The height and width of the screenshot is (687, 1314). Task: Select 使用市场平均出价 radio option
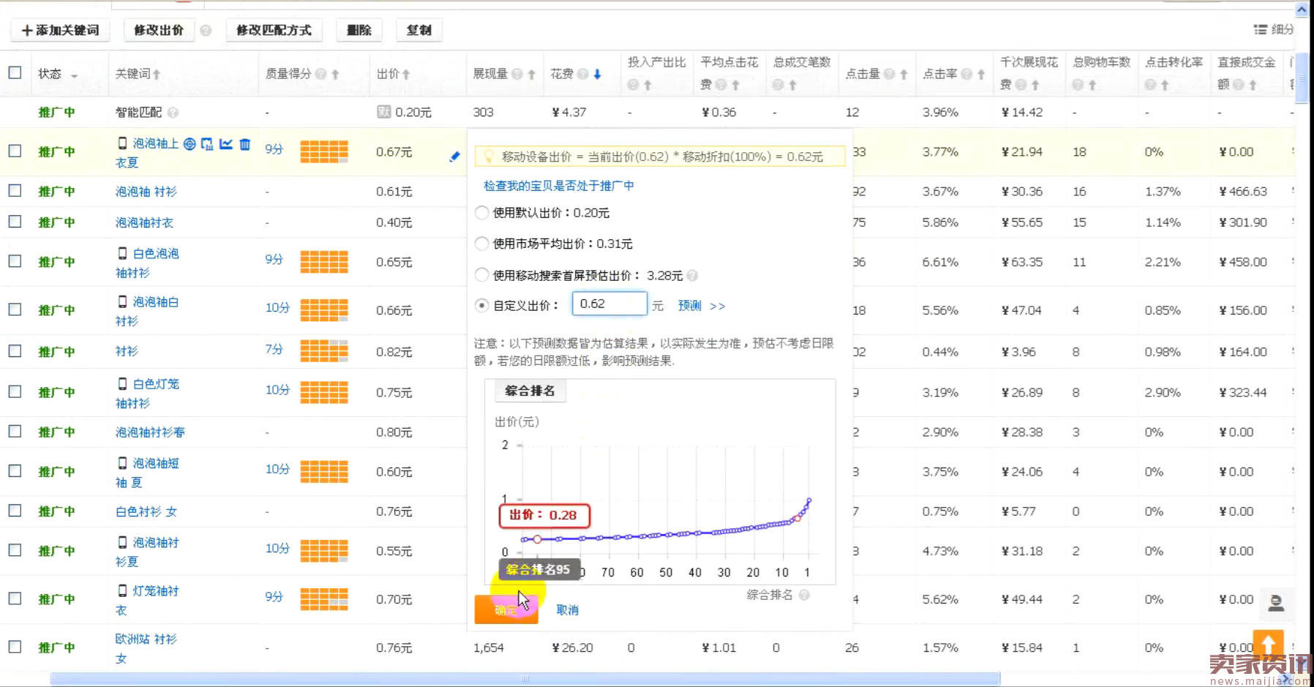[481, 244]
